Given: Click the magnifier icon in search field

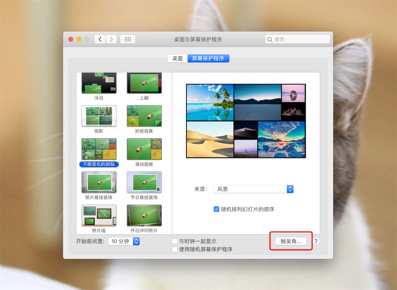Looking at the screenshot, I should (270, 40).
